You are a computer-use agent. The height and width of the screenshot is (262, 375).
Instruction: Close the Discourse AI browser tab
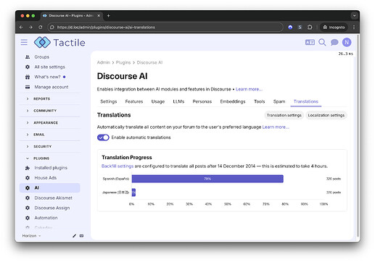99,16
